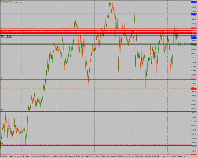
Task: Click the 2895.22 price axis label
Action: point(194,138)
